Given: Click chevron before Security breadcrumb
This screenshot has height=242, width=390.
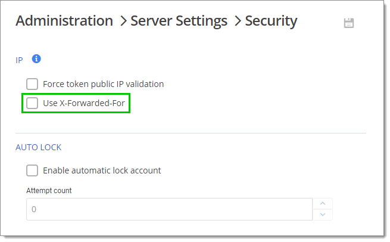Looking at the screenshot, I should coord(238,21).
